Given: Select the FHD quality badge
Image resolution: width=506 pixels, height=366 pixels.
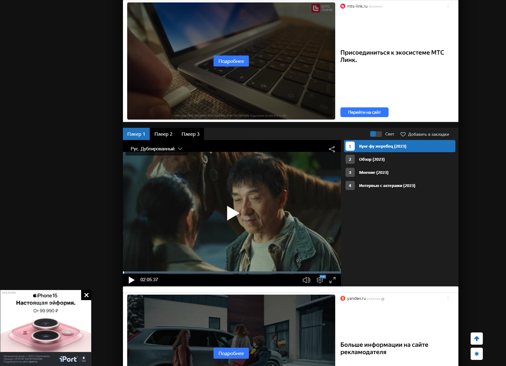Looking at the screenshot, I should point(323,276).
